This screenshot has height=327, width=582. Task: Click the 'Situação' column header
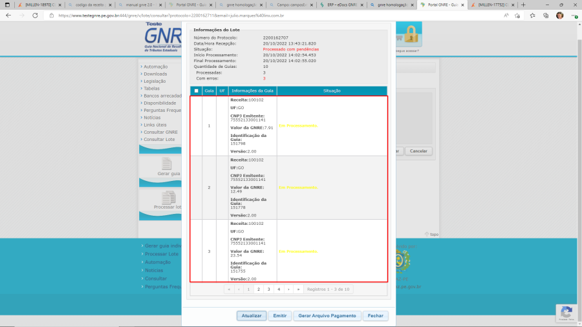[x=332, y=91]
